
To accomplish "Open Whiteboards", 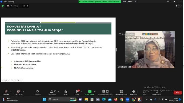I will (156, 93).
